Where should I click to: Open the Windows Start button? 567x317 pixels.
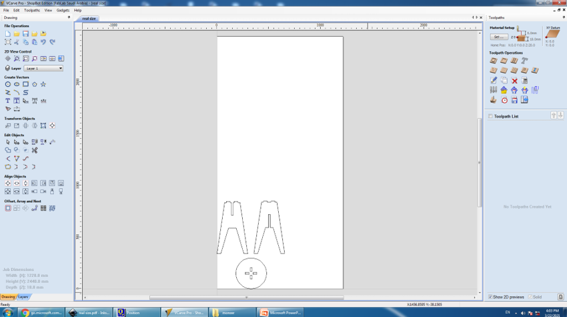coord(8,312)
